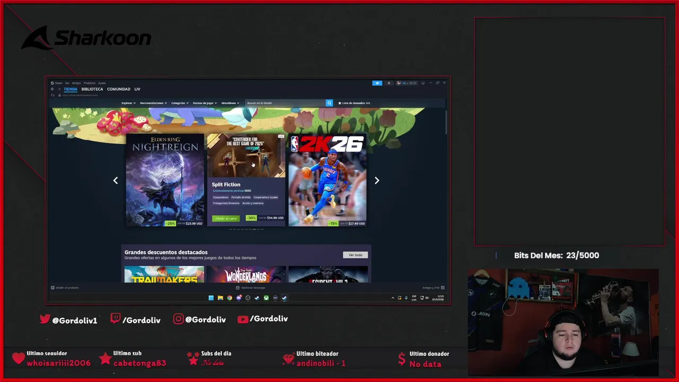
Task: Click the Steam store page vertical scrollbar
Action: tap(447, 123)
